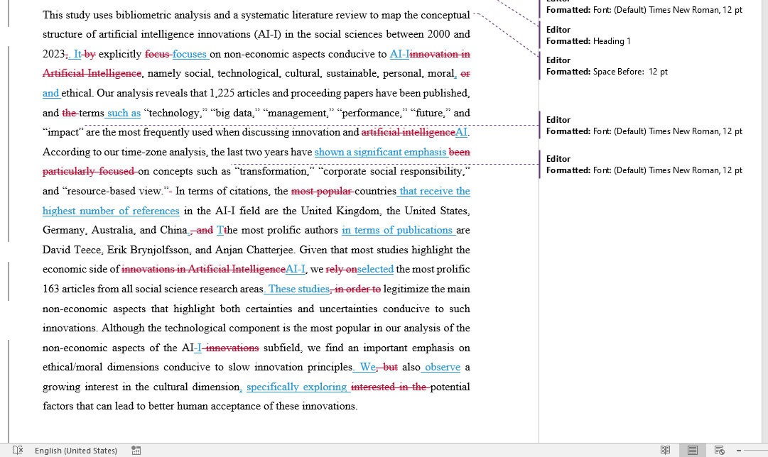Click inserted text 'specifically exploring'
Image resolution: width=768 pixels, height=457 pixels.
[x=296, y=387]
